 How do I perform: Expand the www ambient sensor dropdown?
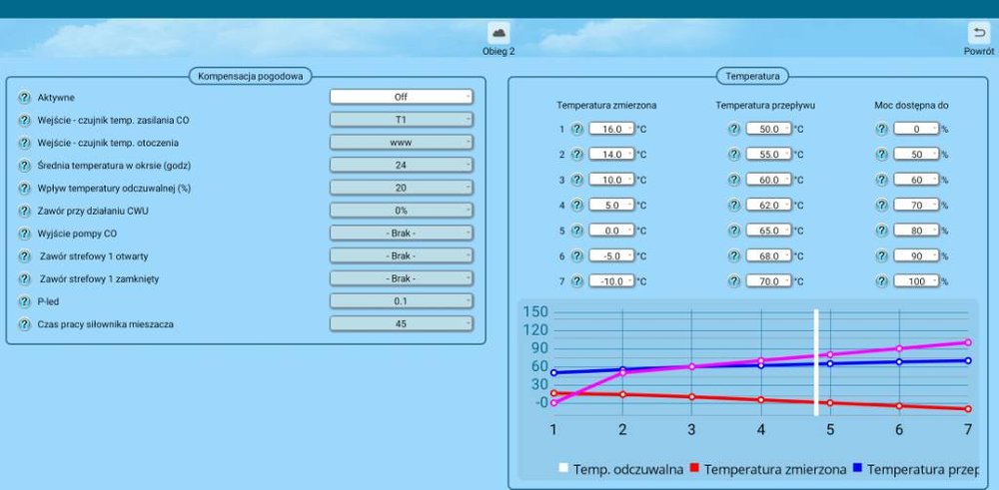coord(401,143)
